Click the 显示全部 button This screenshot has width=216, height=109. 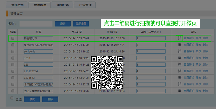click(81, 24)
